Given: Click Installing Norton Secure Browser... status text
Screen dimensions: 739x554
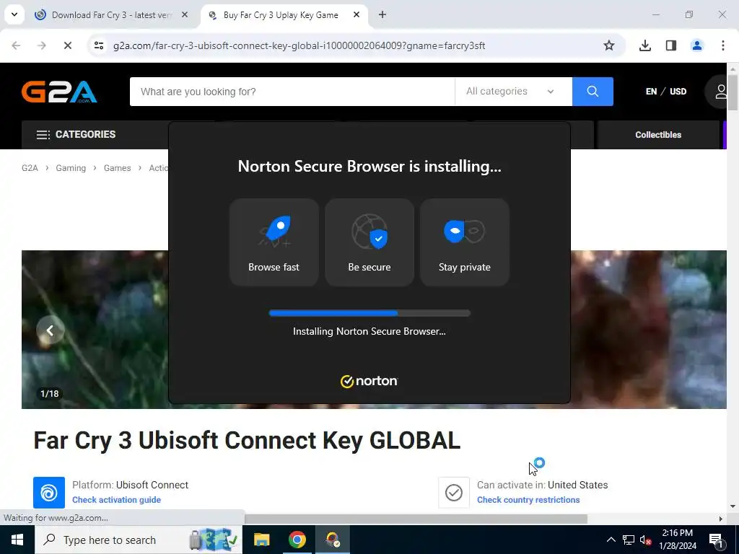Looking at the screenshot, I should pyautogui.click(x=369, y=331).
